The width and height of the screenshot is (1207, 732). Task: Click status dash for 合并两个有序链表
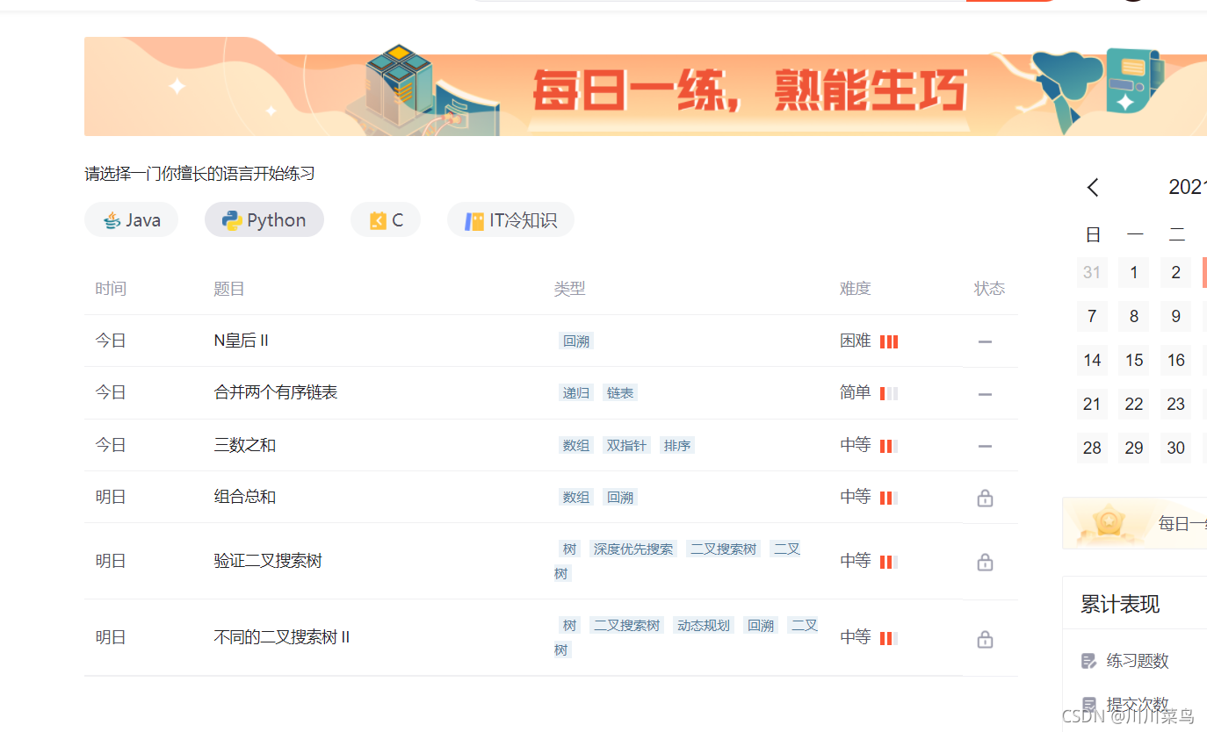985,394
